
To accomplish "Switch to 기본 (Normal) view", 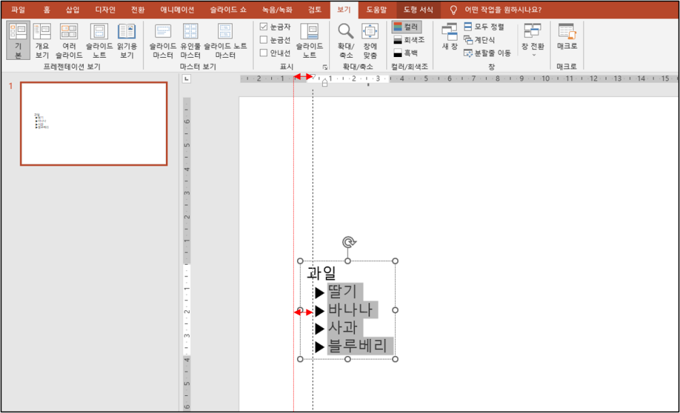I will 18,40.
